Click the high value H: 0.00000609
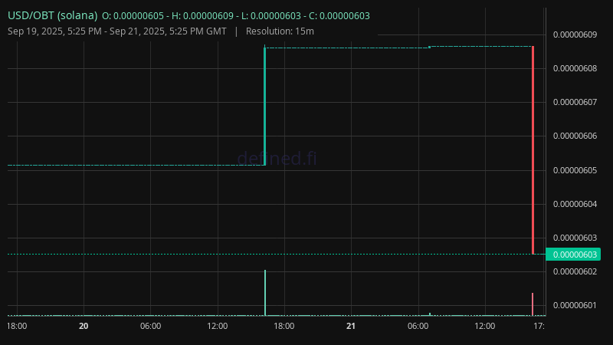 [x=202, y=16]
